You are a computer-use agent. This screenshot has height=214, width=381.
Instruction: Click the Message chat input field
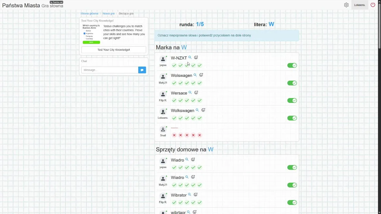110,70
